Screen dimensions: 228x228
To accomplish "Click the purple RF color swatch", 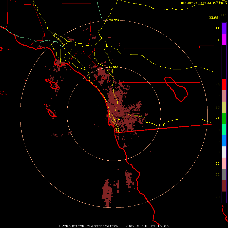I will pos(224,28).
